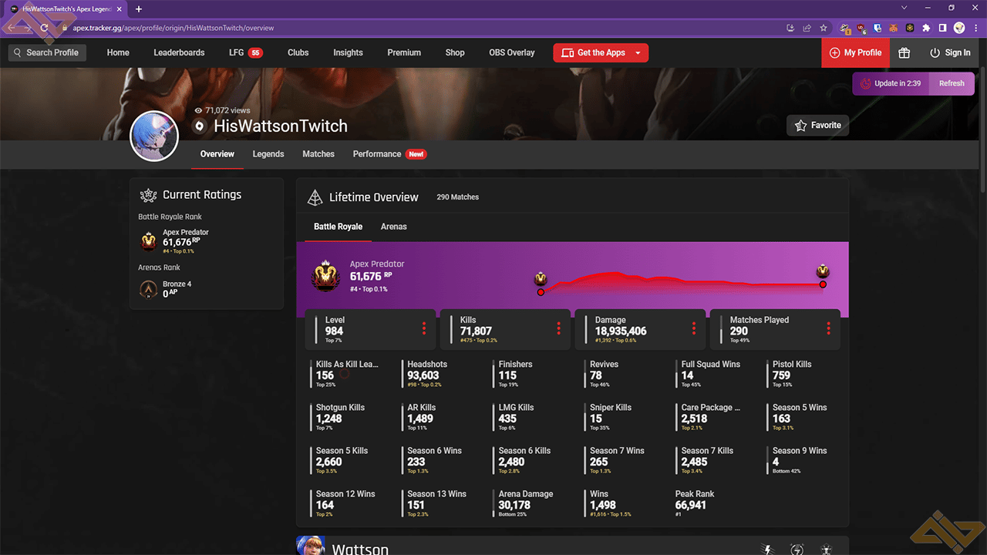Screen dimensions: 987x555
Task: Open the Chrome profile avatar
Action: click(x=959, y=28)
